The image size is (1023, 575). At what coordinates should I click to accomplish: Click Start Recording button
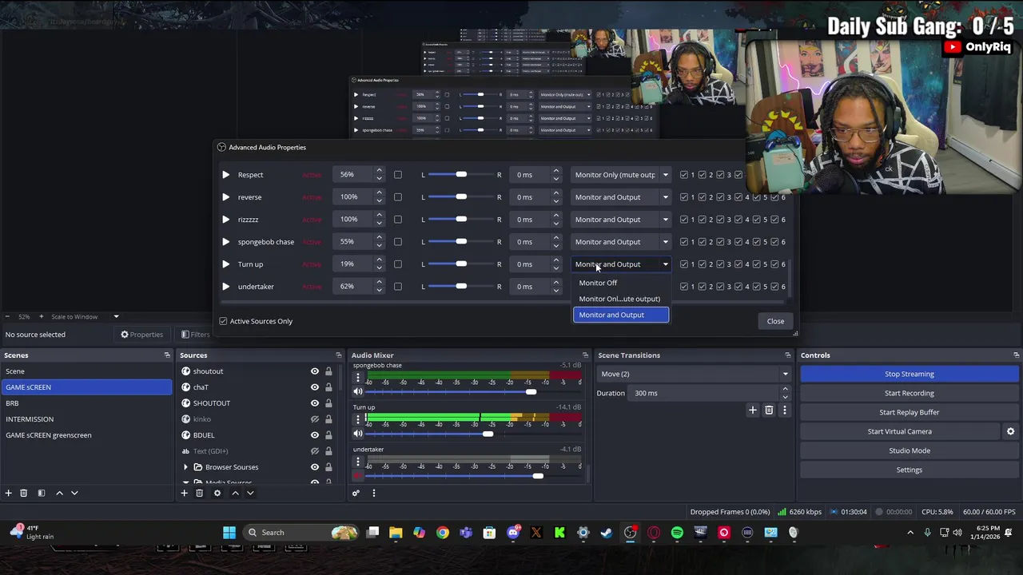[x=910, y=393]
